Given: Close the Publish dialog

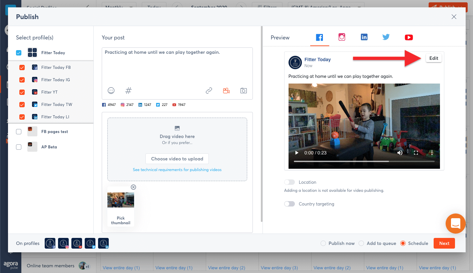Looking at the screenshot, I should tap(454, 17).
